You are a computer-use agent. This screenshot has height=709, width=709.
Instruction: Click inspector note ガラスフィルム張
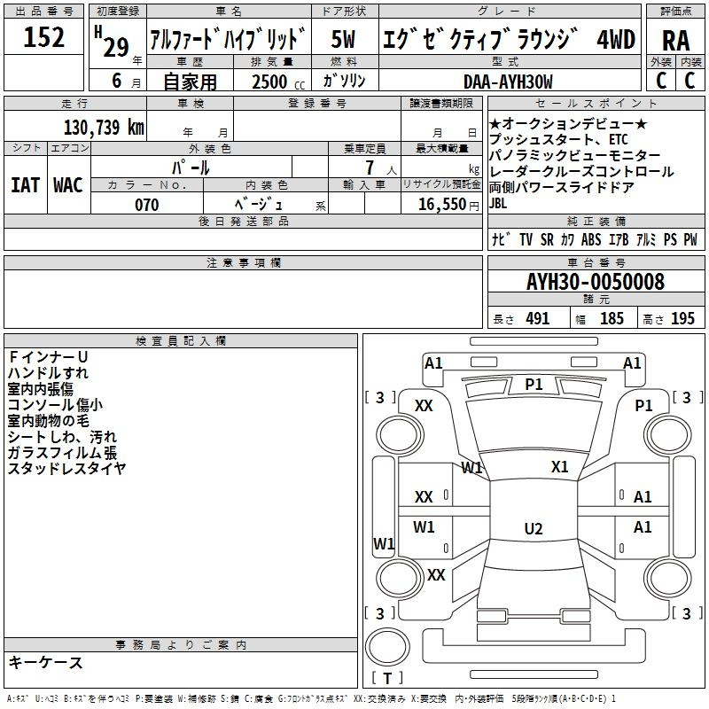62,453
